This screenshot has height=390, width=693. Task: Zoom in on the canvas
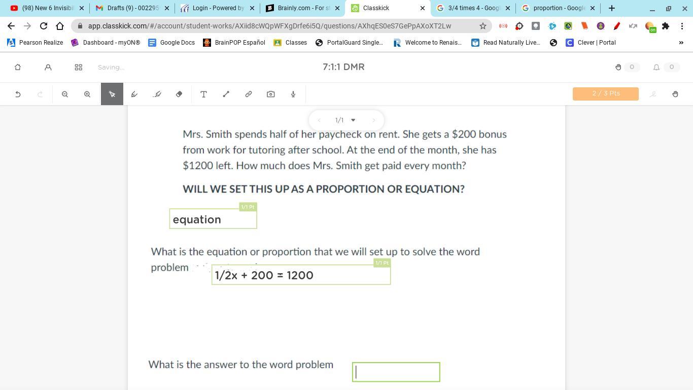click(87, 94)
